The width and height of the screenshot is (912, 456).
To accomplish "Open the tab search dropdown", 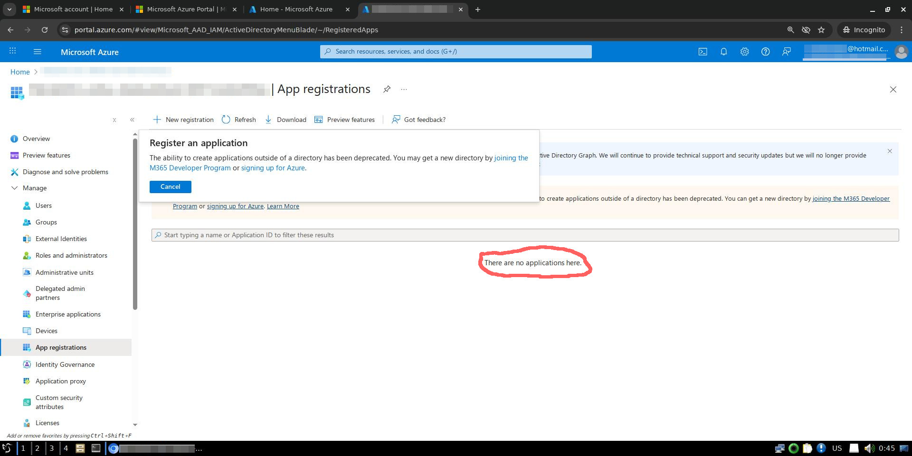I will click(x=9, y=9).
